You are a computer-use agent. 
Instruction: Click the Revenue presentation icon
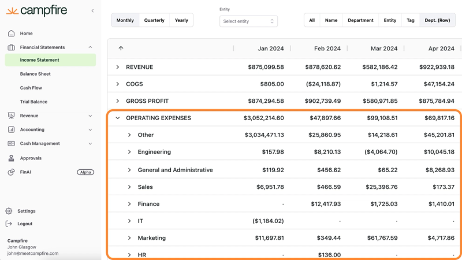[11, 116]
